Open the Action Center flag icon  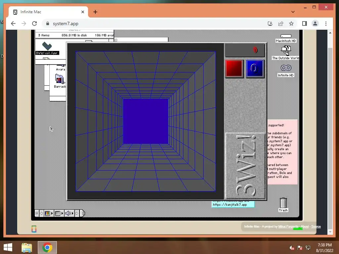pyautogui.click(x=300, y=248)
